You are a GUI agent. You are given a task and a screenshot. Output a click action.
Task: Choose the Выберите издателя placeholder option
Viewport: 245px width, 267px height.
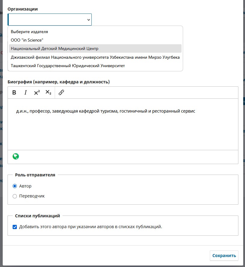29,32
